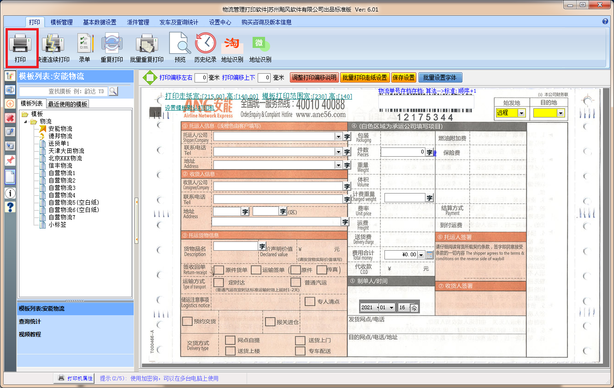Tick the 普通汽运 checkbox
The image size is (614, 388).
295,282
